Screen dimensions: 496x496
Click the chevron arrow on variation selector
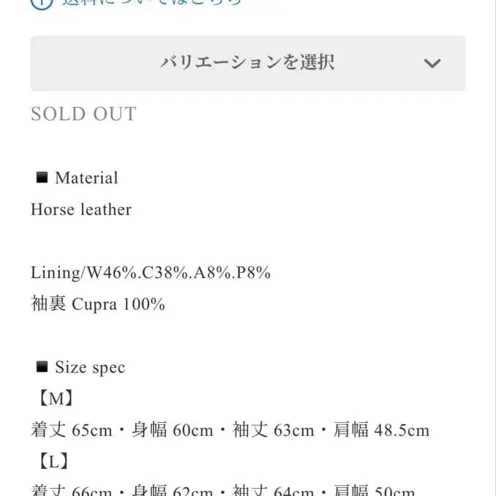(x=432, y=64)
